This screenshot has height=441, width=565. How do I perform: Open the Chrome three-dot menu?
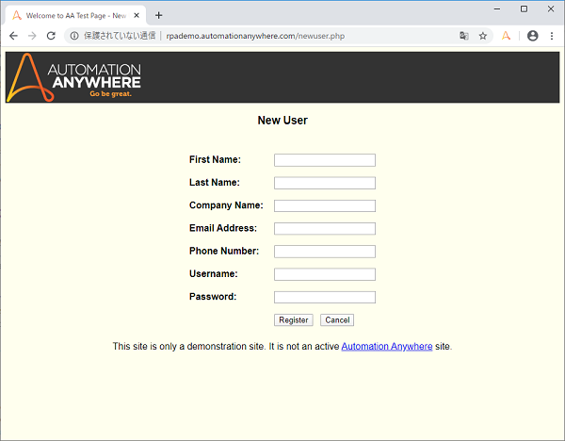click(551, 36)
